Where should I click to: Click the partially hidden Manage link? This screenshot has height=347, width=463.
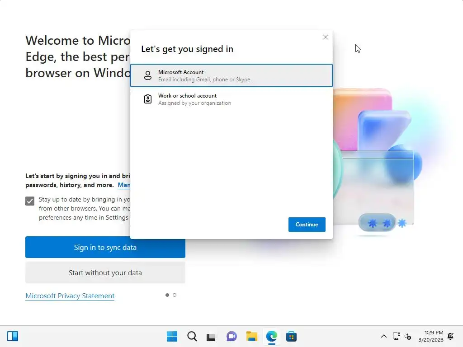click(x=124, y=185)
